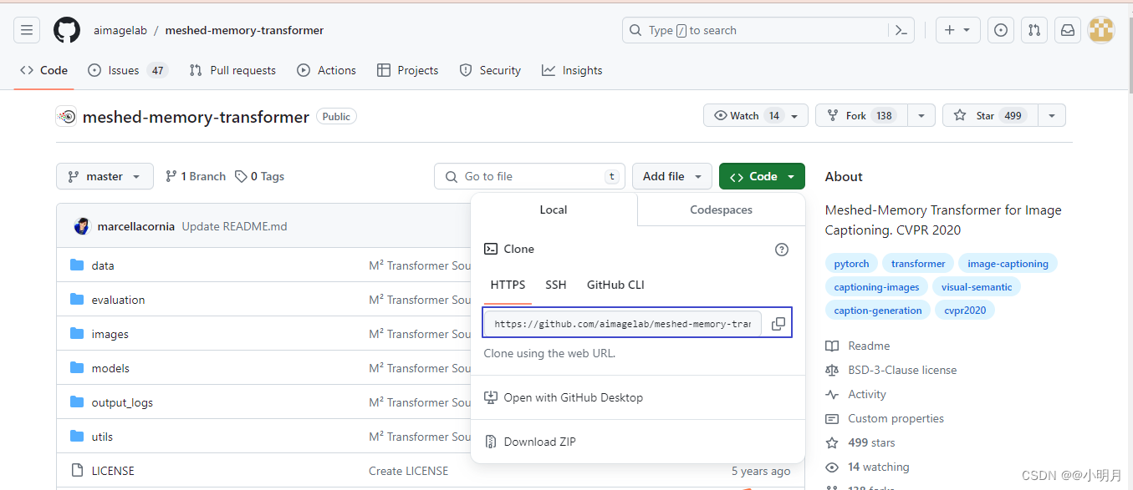Image resolution: width=1133 pixels, height=490 pixels.
Task: Open the 1 Branch link
Action: pos(195,176)
